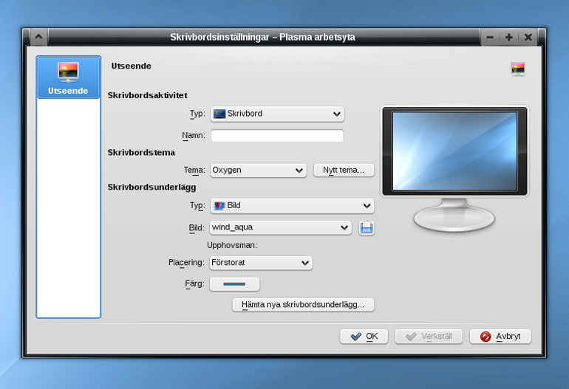Click the Verkställ apply button

[x=429, y=337]
